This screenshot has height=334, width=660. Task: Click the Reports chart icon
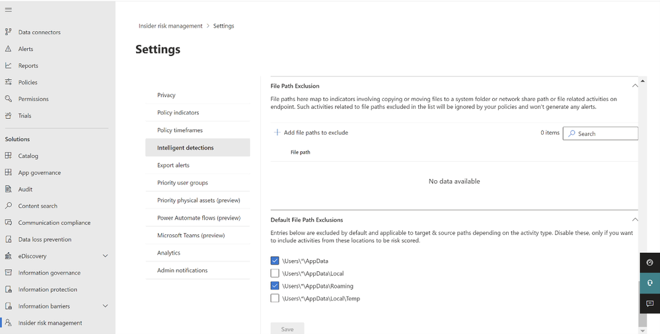[9, 65]
